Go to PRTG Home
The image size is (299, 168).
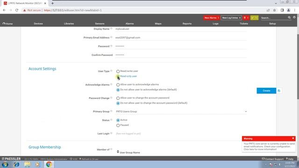pyautogui.click(x=7, y=24)
